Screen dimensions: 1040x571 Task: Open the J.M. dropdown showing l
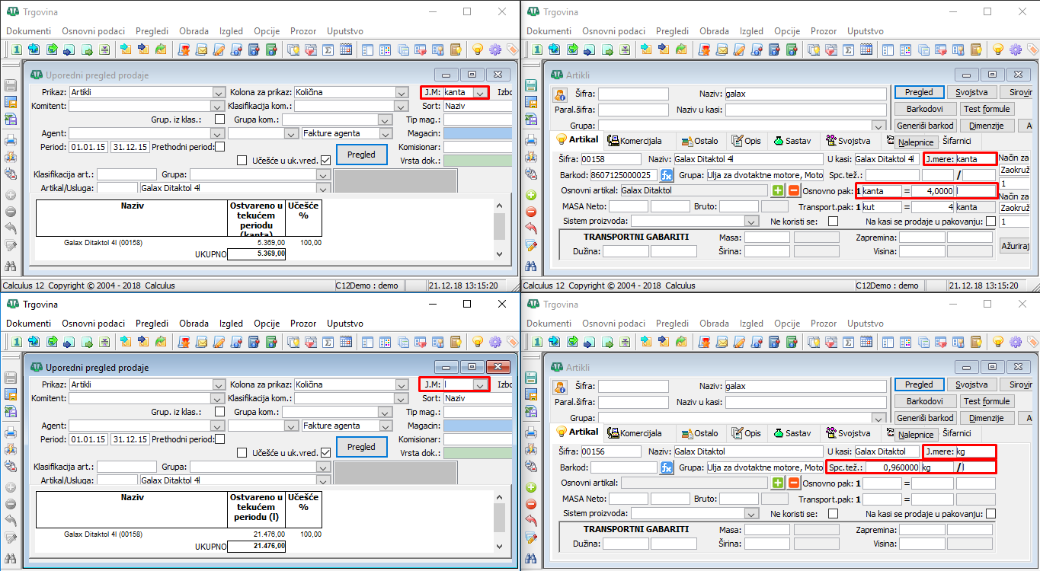click(479, 385)
